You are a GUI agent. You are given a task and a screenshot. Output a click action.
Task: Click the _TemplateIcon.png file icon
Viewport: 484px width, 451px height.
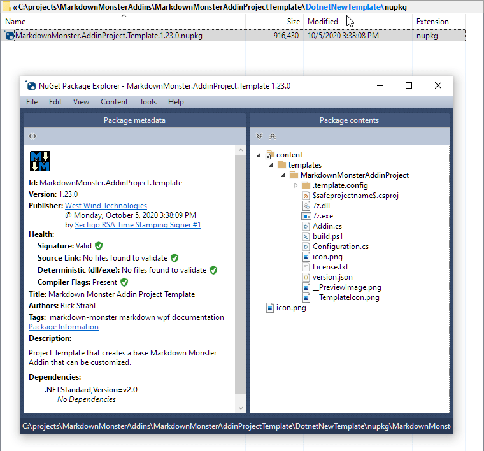(x=306, y=297)
